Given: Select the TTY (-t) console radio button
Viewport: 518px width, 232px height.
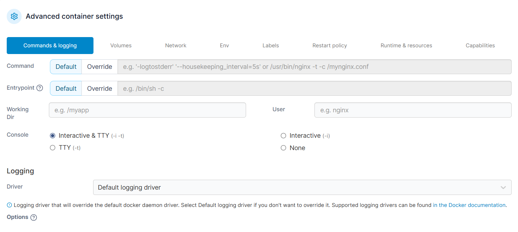Looking at the screenshot, I should click(53, 148).
